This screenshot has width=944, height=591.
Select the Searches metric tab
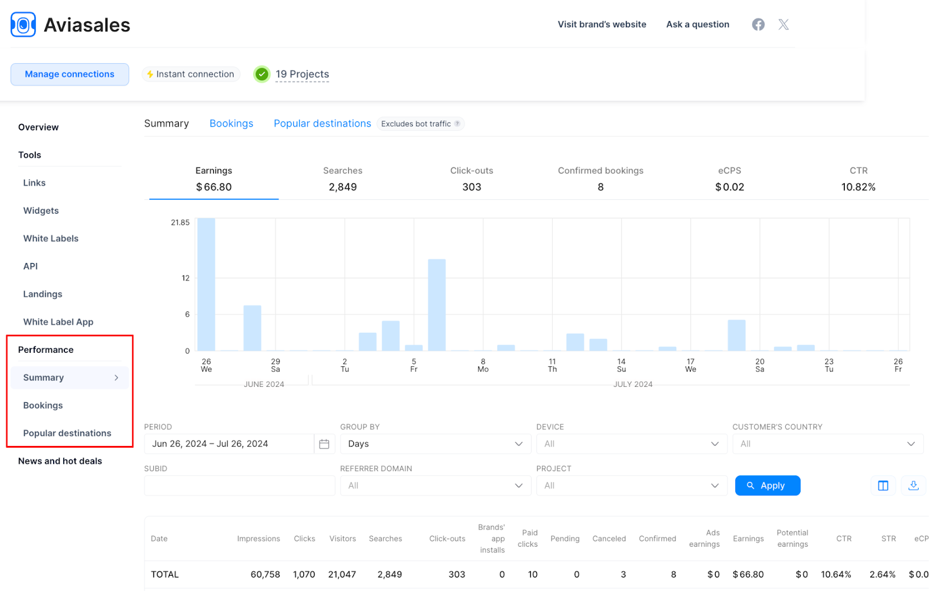point(343,179)
